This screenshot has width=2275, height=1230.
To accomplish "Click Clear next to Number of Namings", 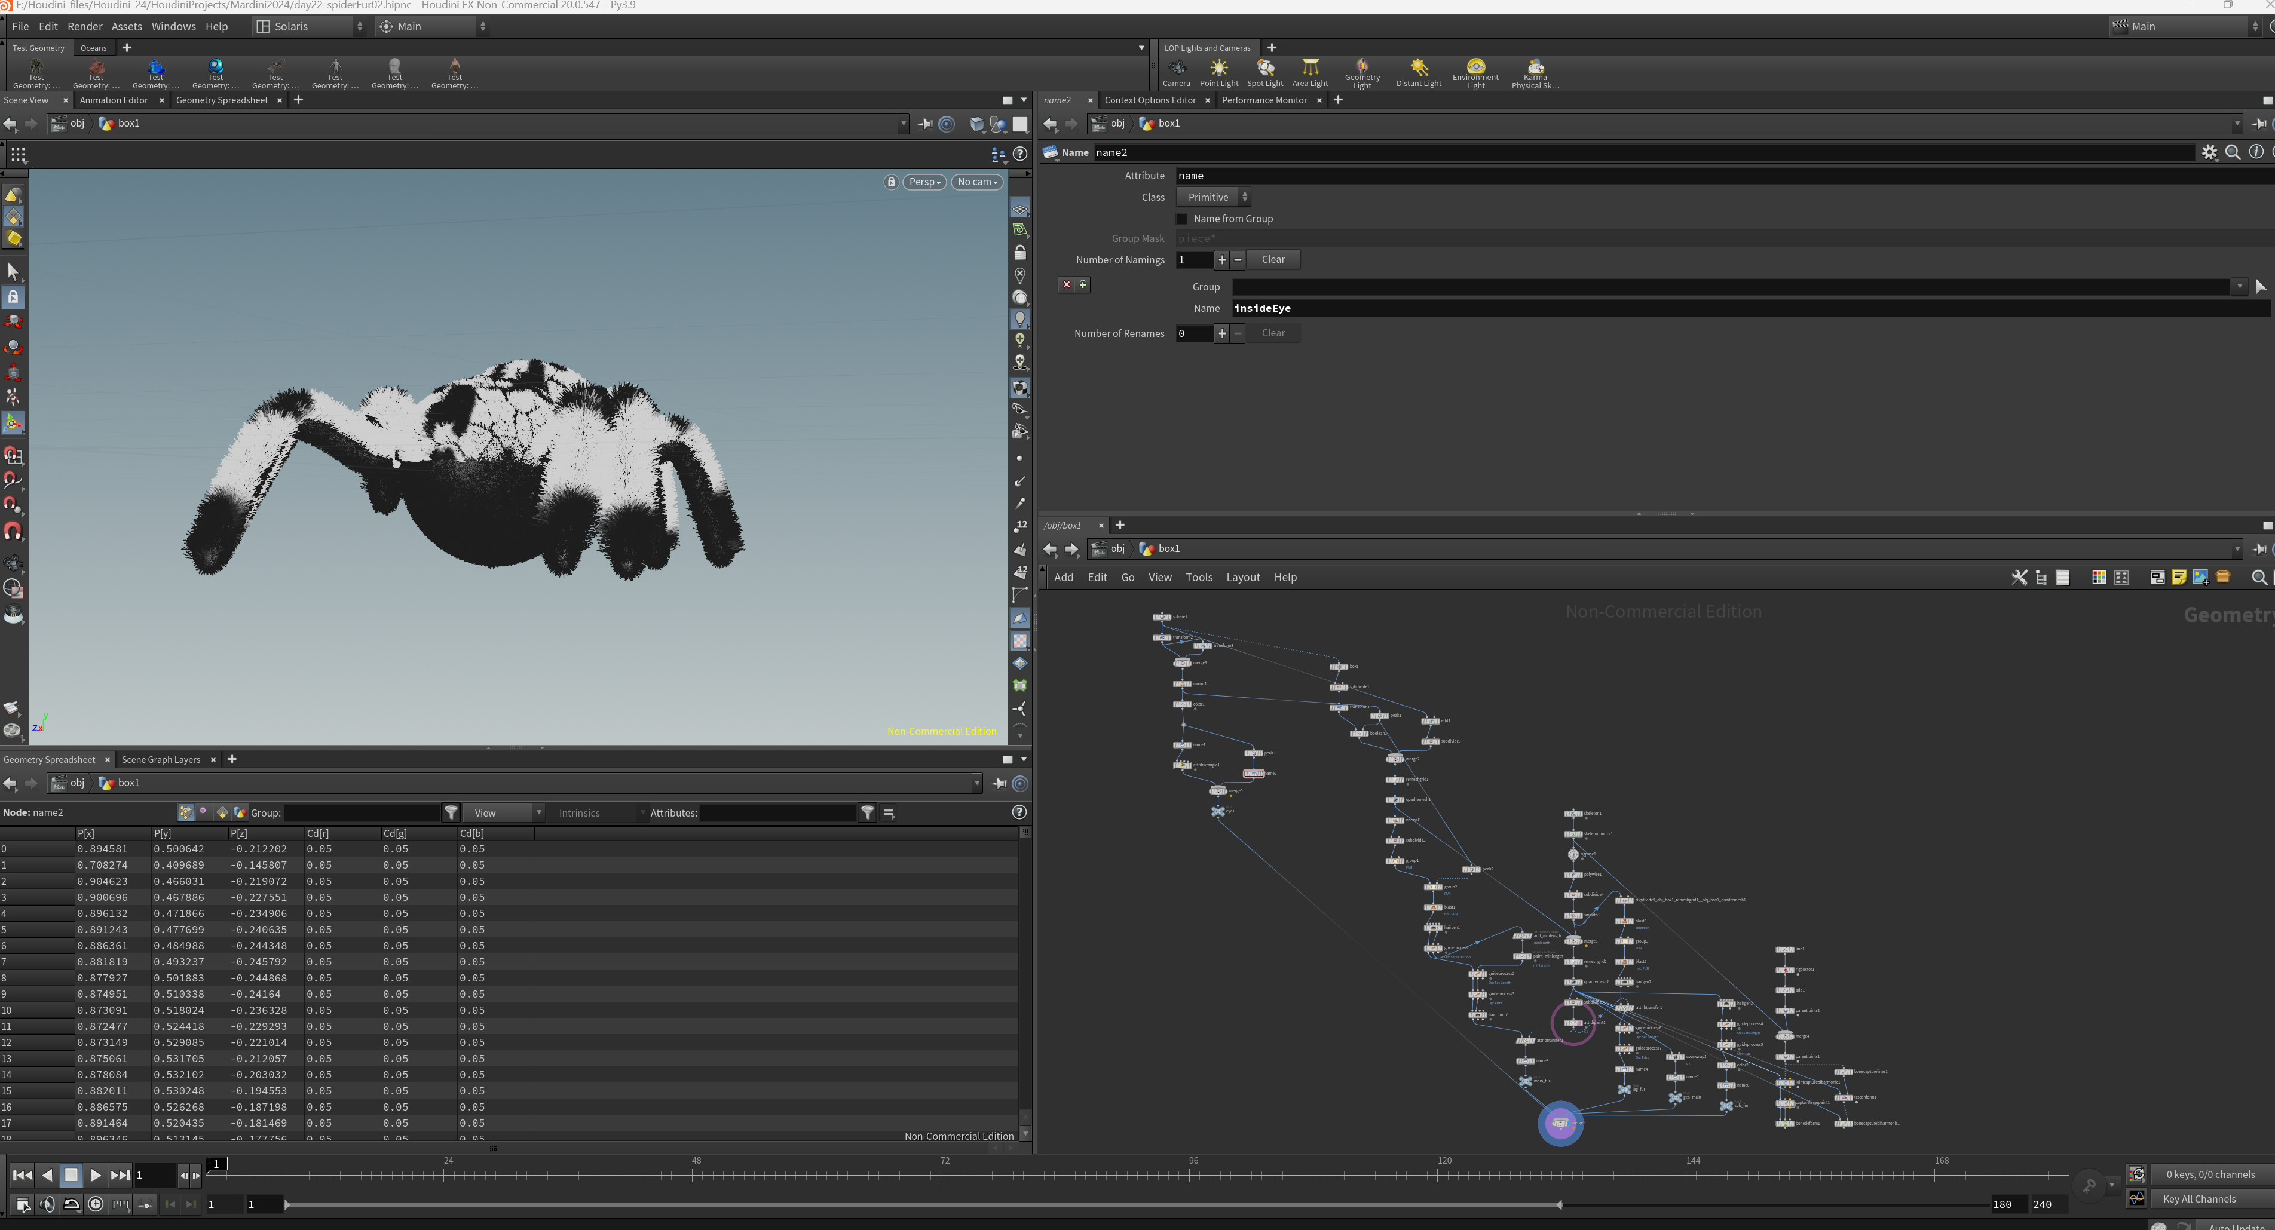I will click(1273, 260).
